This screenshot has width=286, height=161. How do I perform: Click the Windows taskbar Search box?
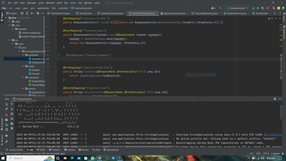[x=30, y=158]
